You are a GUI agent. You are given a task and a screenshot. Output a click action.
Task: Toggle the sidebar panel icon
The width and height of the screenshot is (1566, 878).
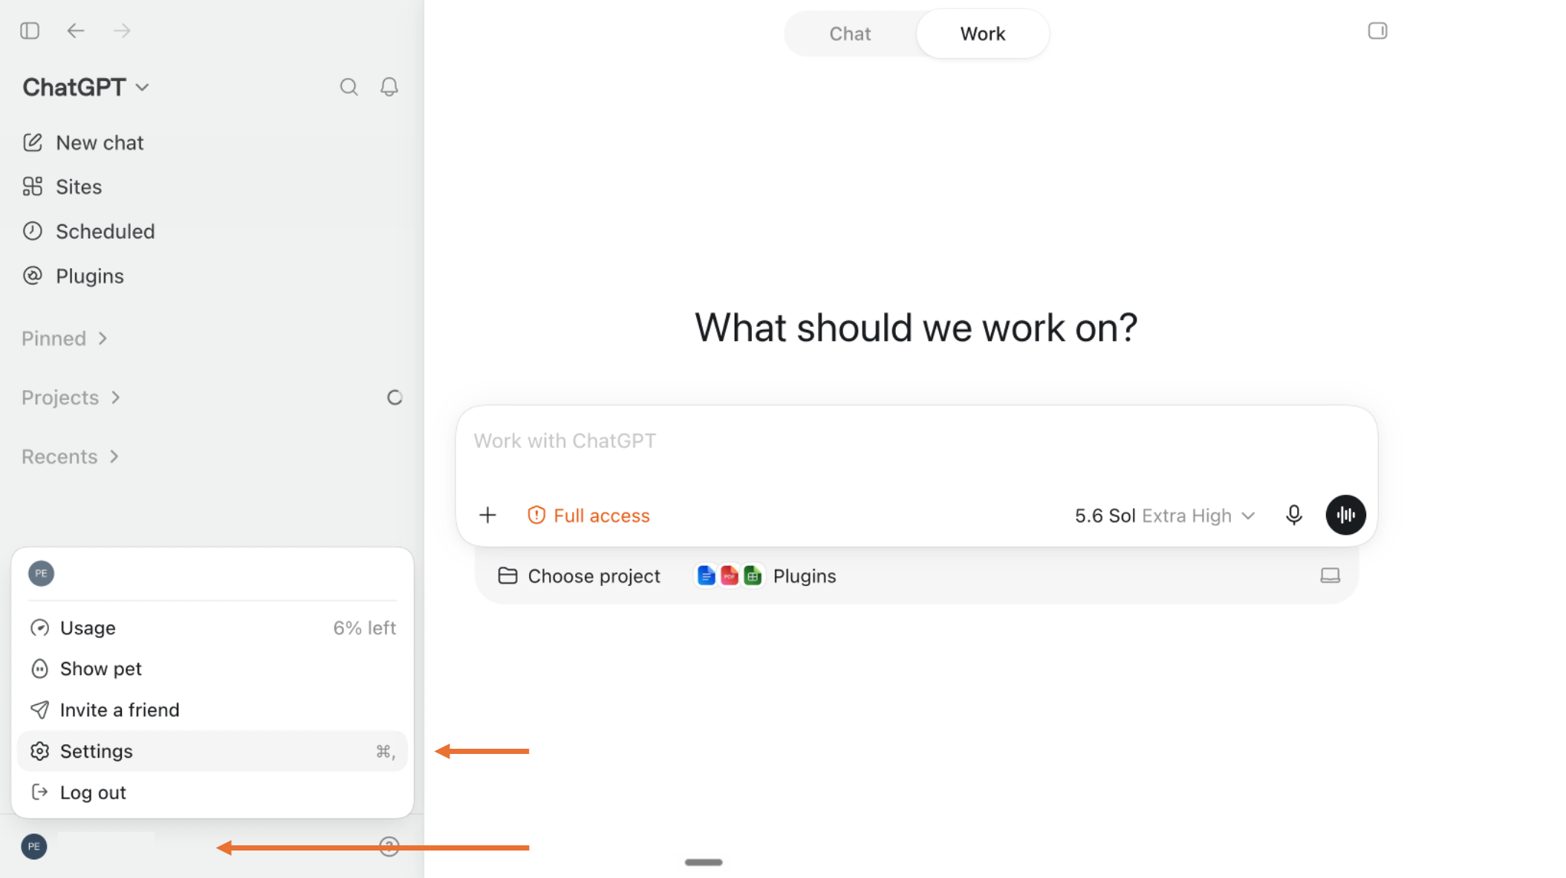pos(30,30)
